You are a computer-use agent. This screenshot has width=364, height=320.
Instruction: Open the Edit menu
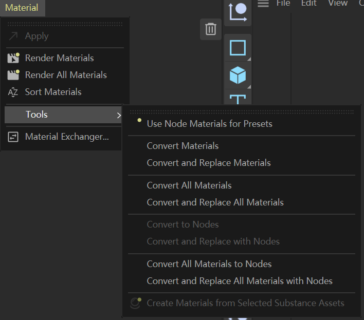(x=309, y=4)
